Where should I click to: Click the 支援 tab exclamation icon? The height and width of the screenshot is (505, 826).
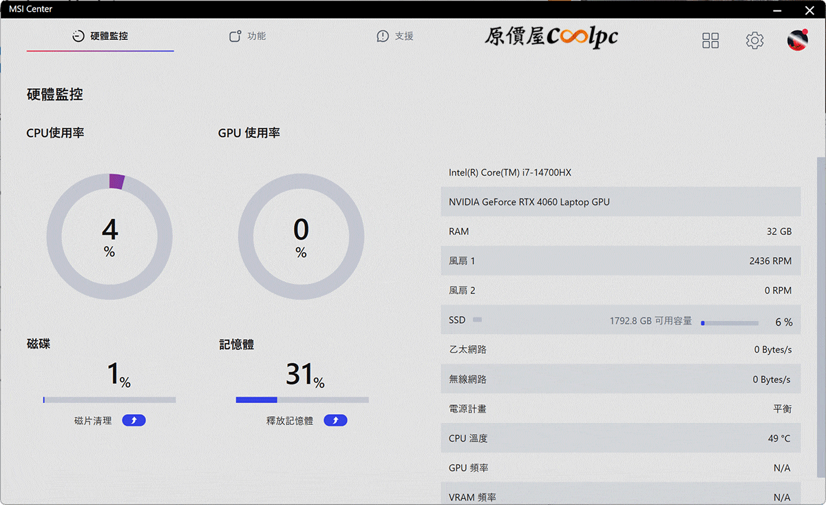(x=383, y=36)
